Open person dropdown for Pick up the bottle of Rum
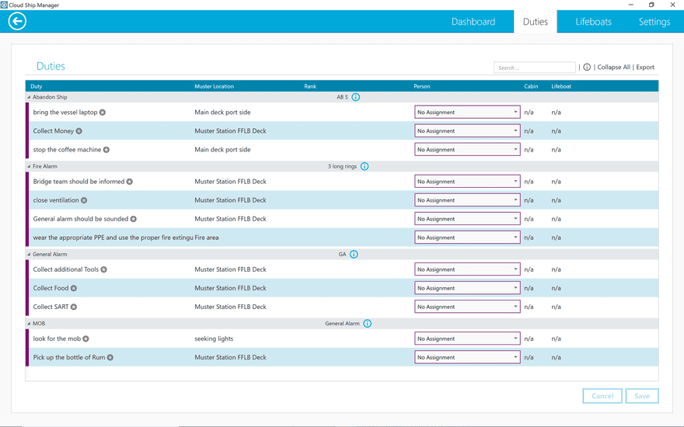Viewport: 684px width, 427px height. 467,357
